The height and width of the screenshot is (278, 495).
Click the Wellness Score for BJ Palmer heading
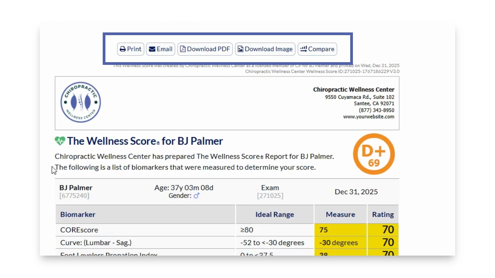(x=145, y=141)
